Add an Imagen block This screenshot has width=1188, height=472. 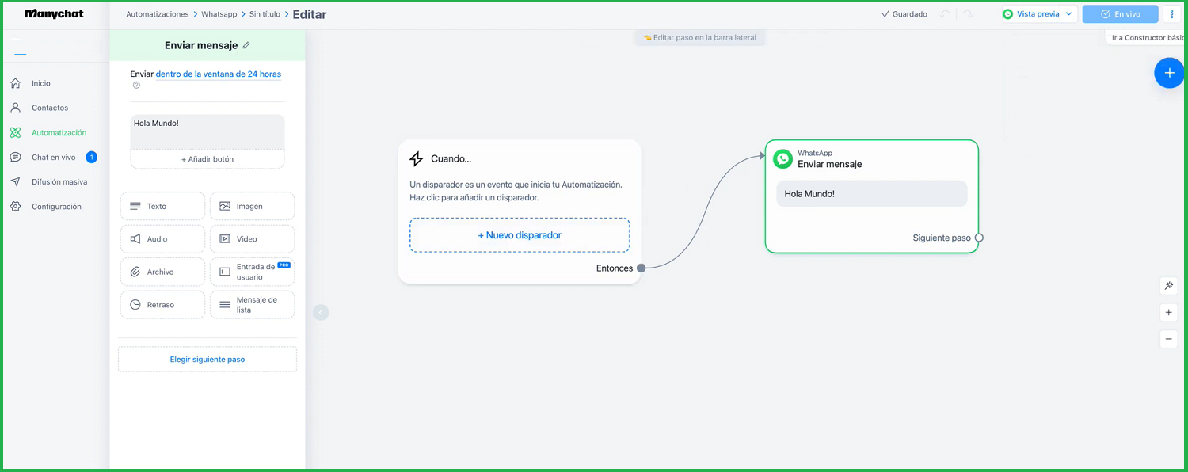pos(252,206)
